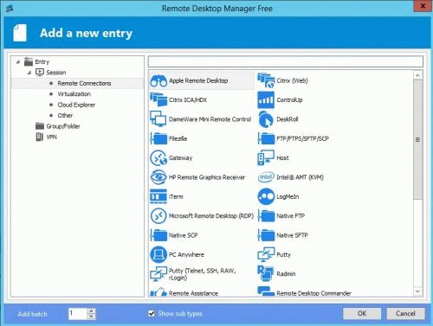Click the entry type search field

(x=286, y=61)
